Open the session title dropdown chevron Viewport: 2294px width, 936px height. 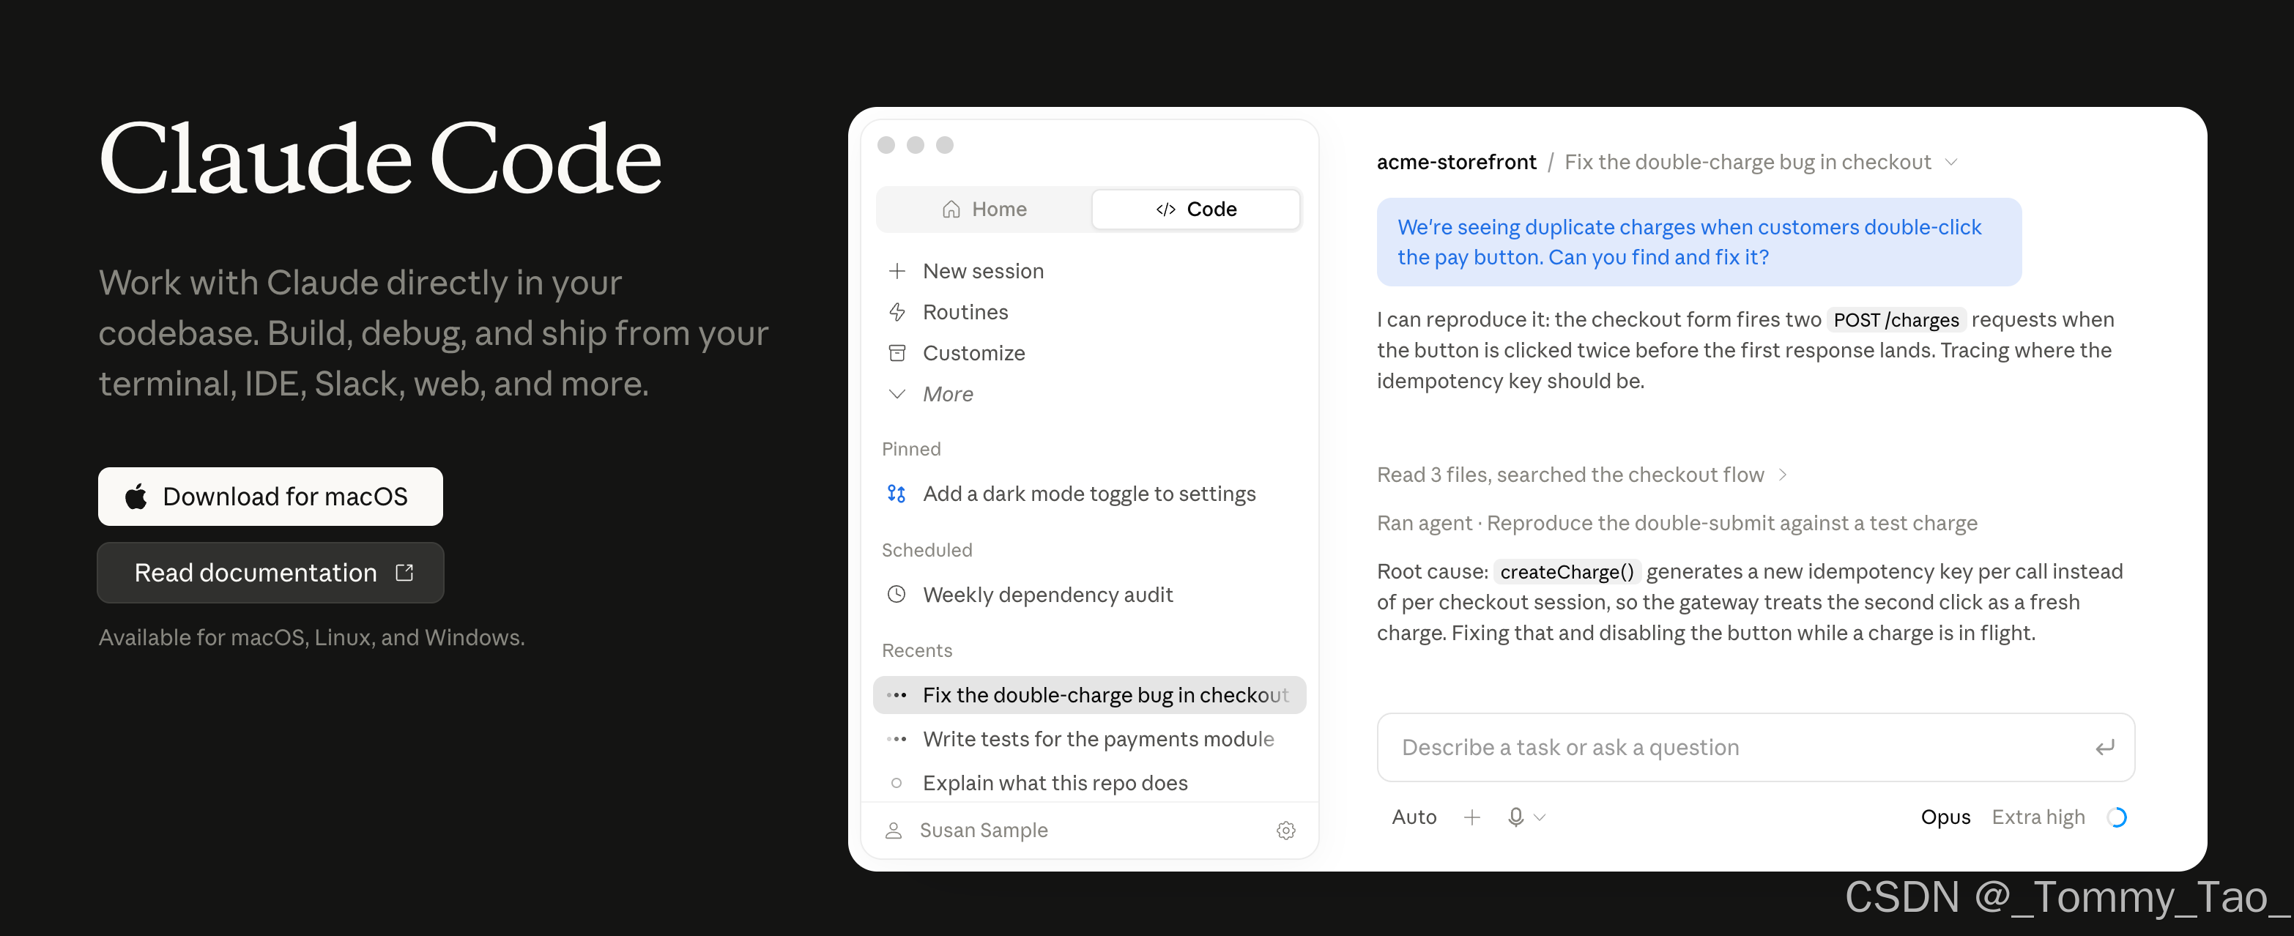[x=1951, y=162]
